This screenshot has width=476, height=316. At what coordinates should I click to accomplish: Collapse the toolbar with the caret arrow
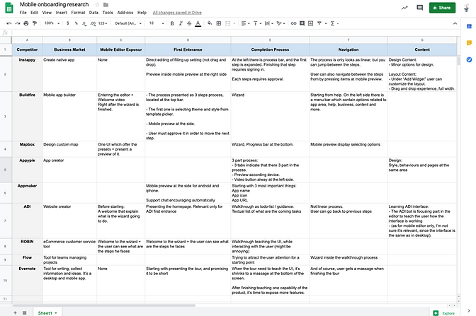[x=455, y=23]
